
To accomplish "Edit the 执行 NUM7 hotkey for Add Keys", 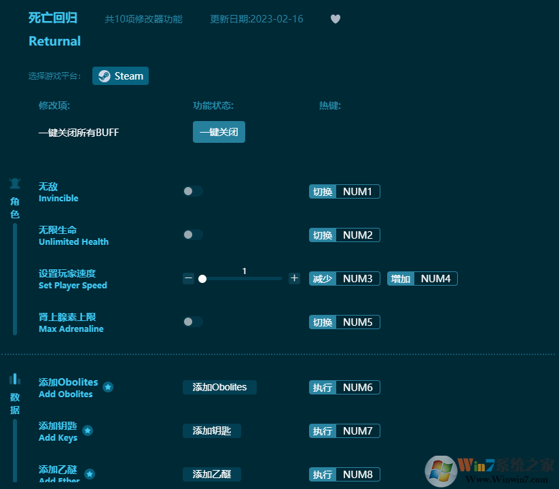I will 344,431.
